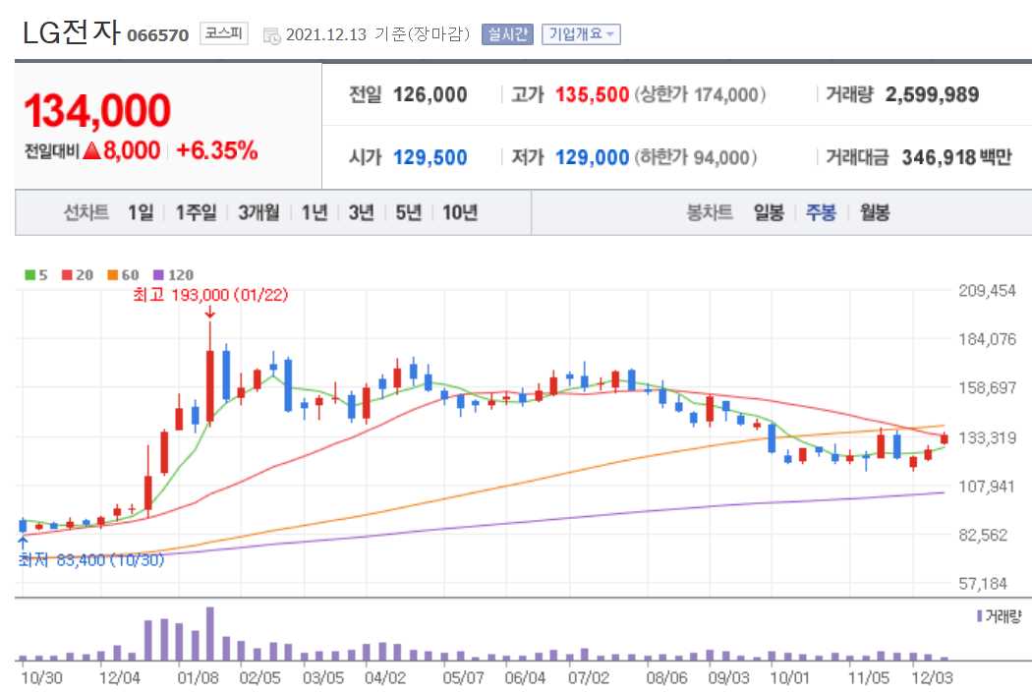Viewport: 1032px width, 692px height.
Task: Click the 코스피 market label
Action: (224, 33)
